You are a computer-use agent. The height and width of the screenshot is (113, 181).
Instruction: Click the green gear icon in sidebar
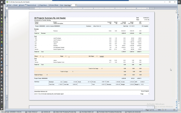click(x=2, y=42)
